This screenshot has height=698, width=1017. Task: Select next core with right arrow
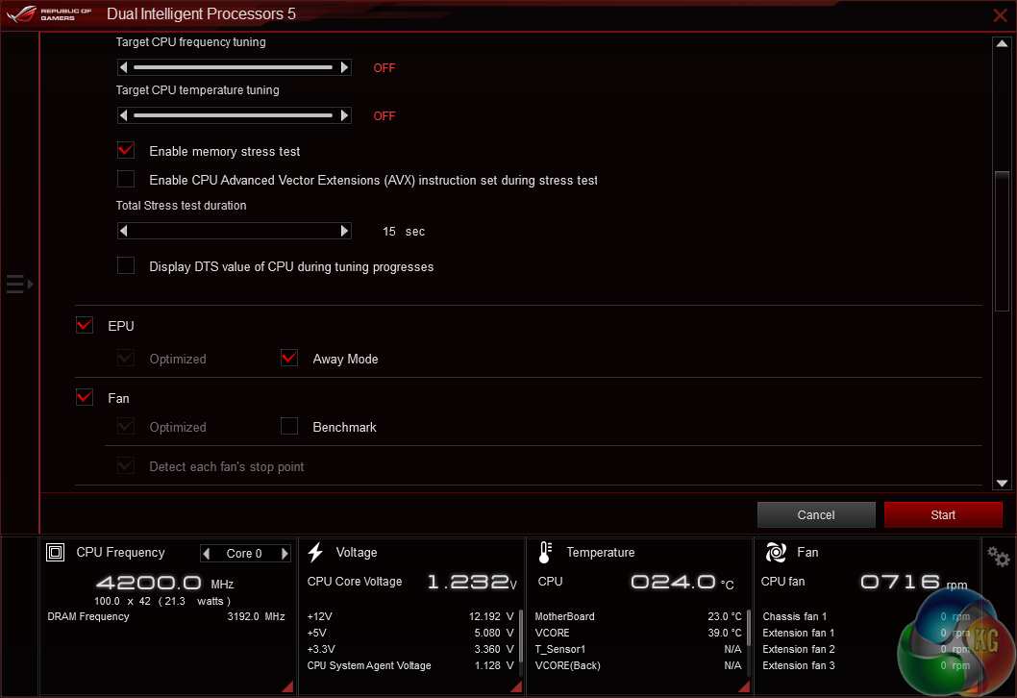tap(285, 554)
